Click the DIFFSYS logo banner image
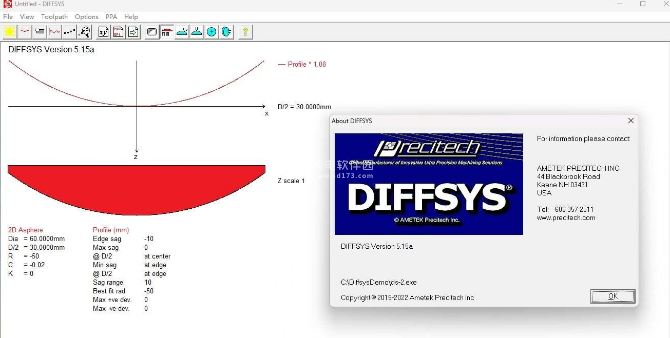This screenshot has height=338, width=670. (429, 184)
